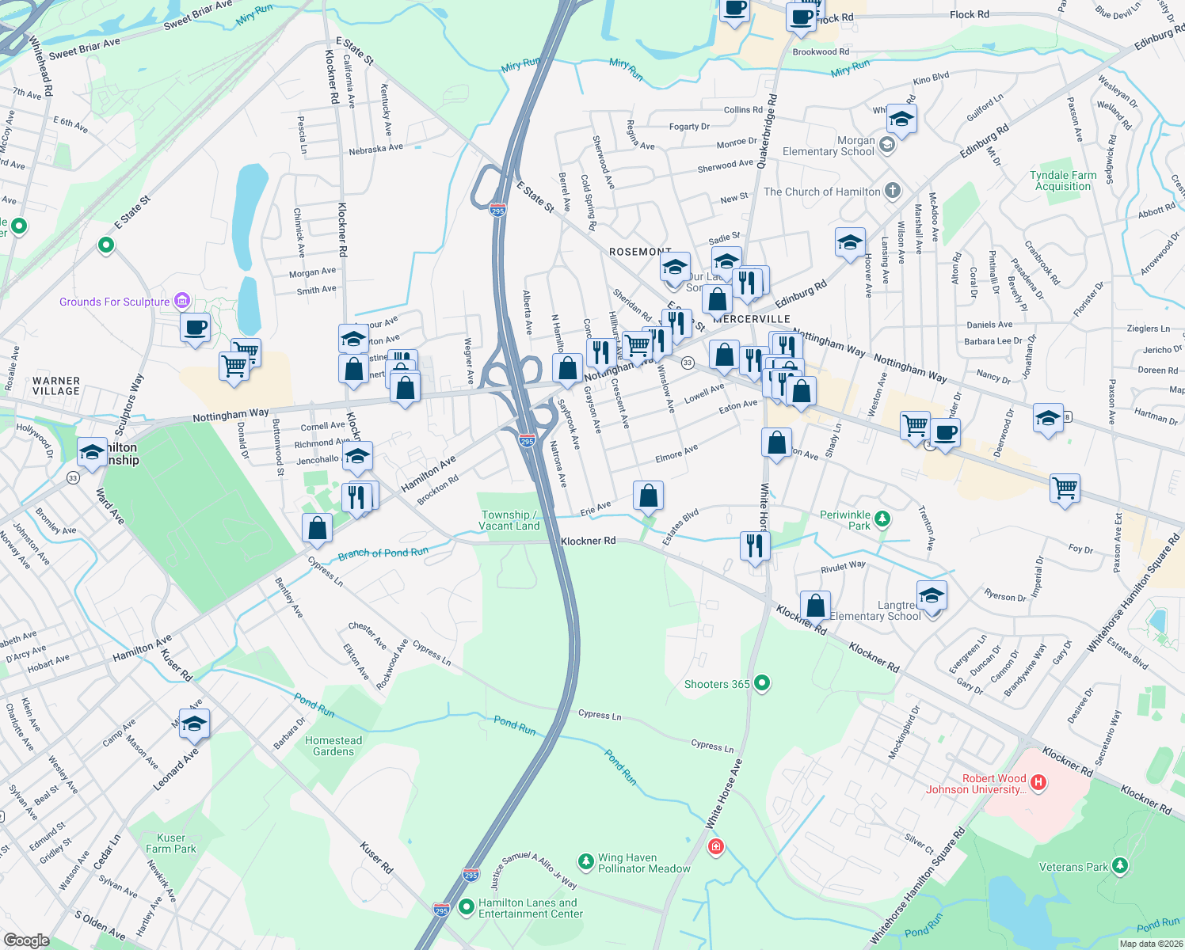Select the school icon near Langtree Elementary School
Screen dimensions: 1185x950
932,596
